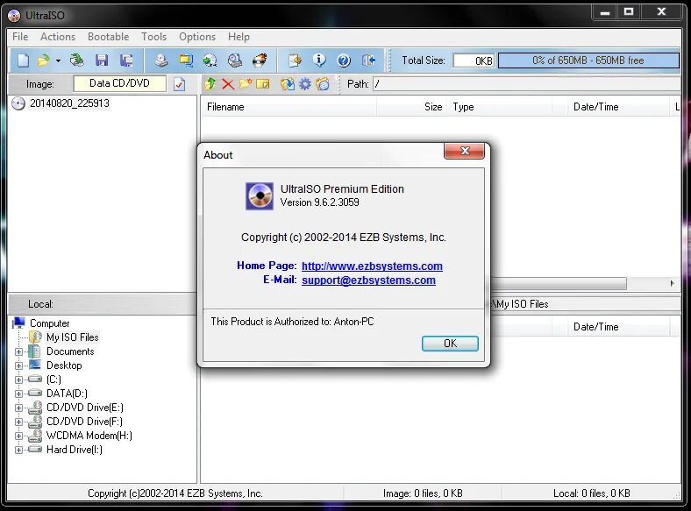Close the About dialog with X
This screenshot has height=511, width=691.
tap(465, 151)
